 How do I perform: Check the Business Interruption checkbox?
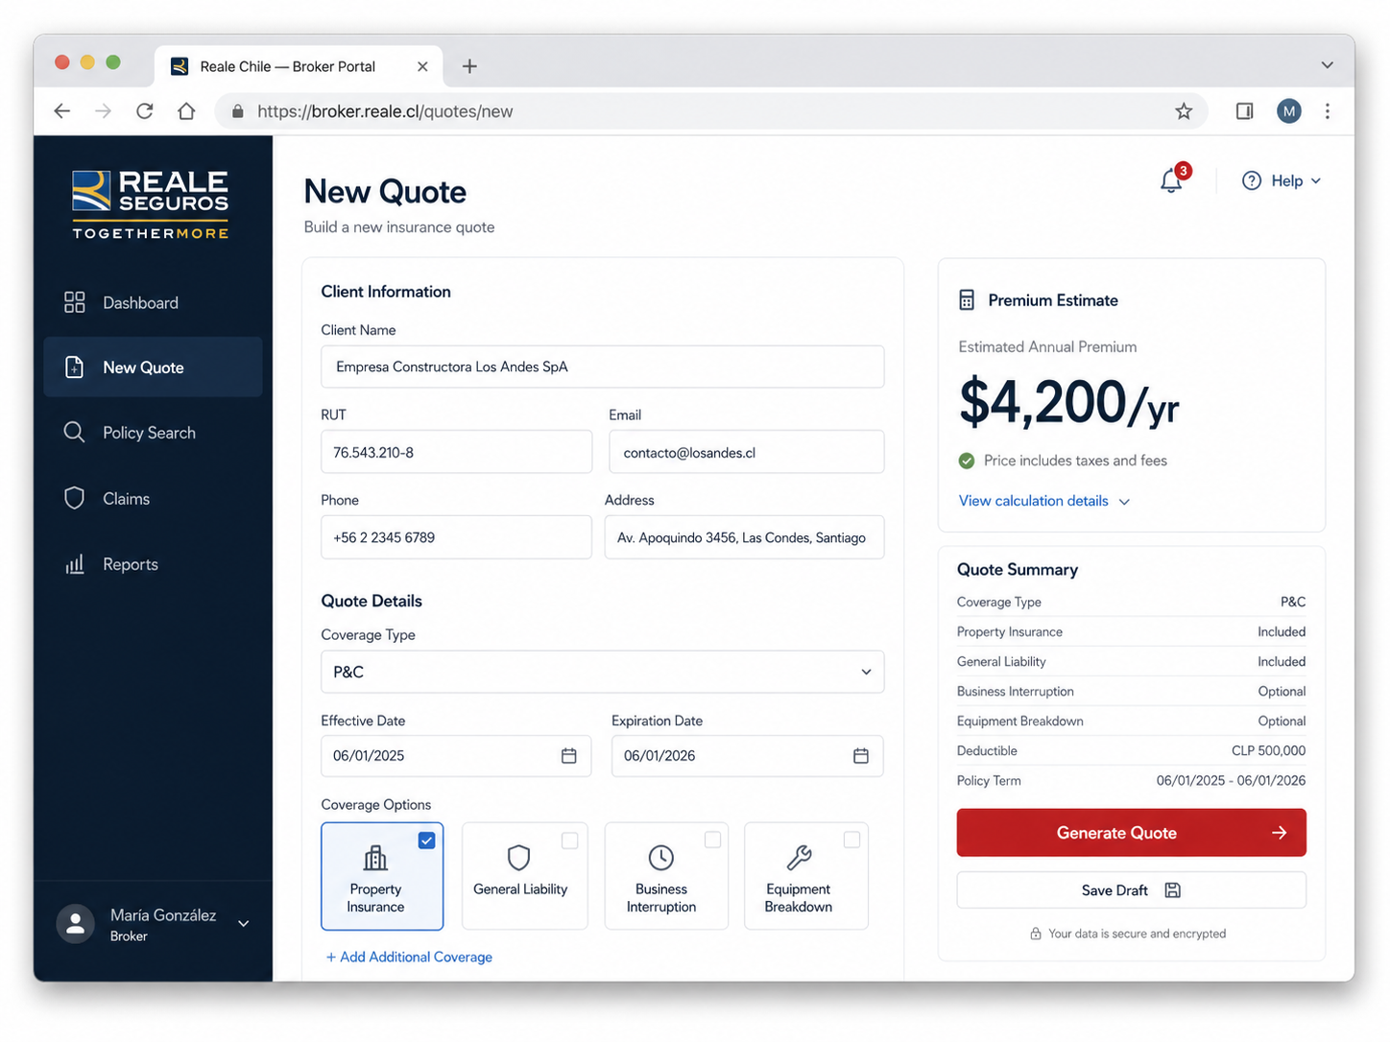(712, 840)
